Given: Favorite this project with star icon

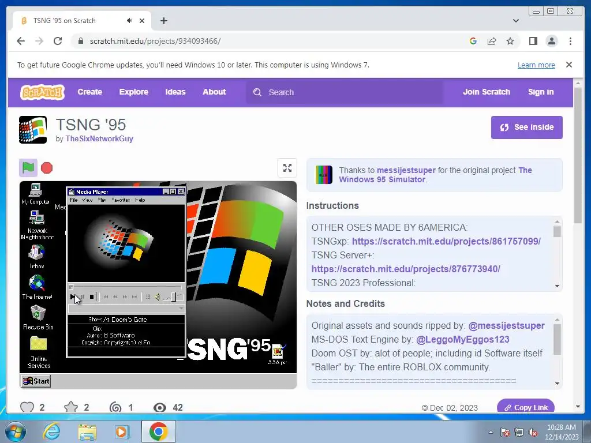Looking at the screenshot, I should [71, 408].
